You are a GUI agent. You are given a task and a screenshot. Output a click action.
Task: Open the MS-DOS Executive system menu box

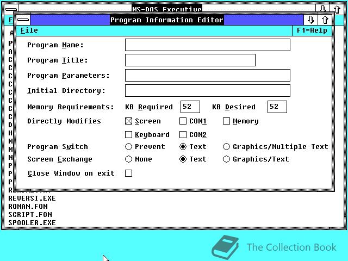click(x=11, y=9)
